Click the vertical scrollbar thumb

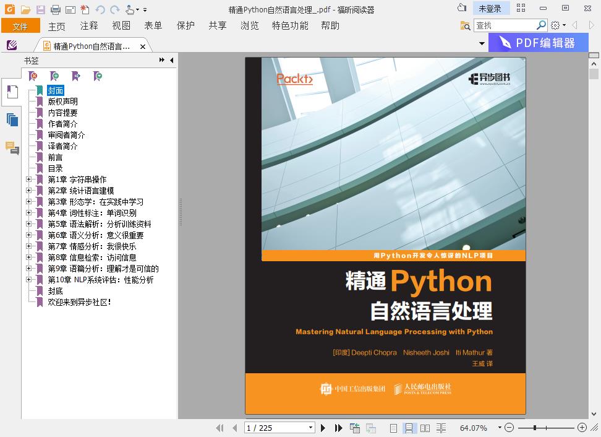point(594,73)
